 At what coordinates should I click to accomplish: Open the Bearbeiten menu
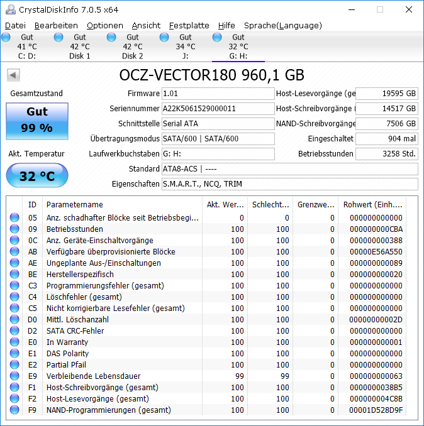pyautogui.click(x=56, y=26)
